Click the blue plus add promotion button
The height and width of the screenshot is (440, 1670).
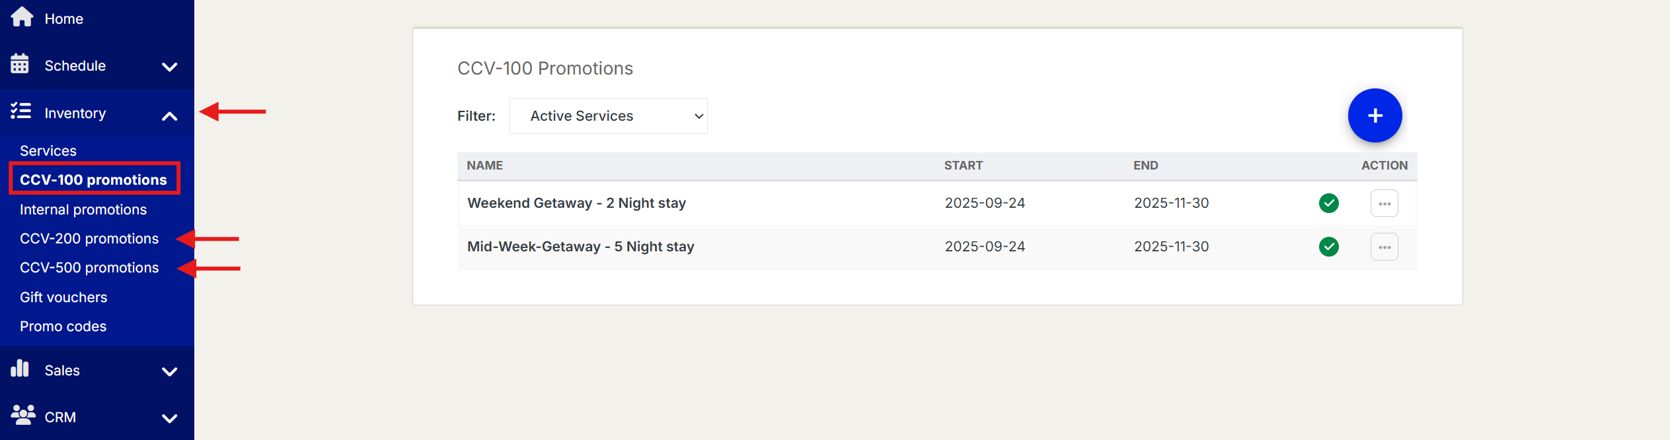tap(1375, 115)
